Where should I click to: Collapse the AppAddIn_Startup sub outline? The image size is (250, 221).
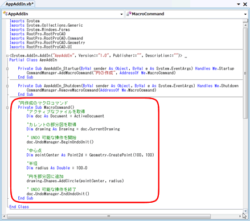tap(7, 69)
